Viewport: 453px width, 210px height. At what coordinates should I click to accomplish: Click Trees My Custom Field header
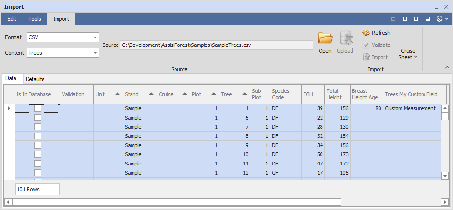point(415,94)
